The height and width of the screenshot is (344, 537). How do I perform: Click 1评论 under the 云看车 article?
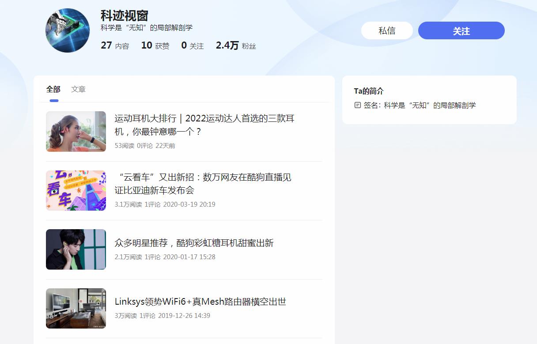tap(153, 204)
